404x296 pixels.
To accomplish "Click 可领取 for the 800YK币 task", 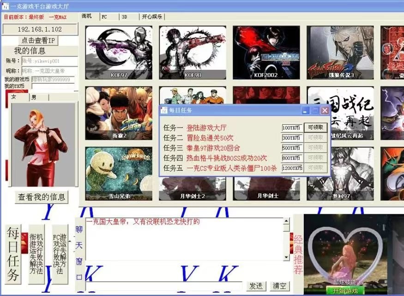I will pos(316,158).
